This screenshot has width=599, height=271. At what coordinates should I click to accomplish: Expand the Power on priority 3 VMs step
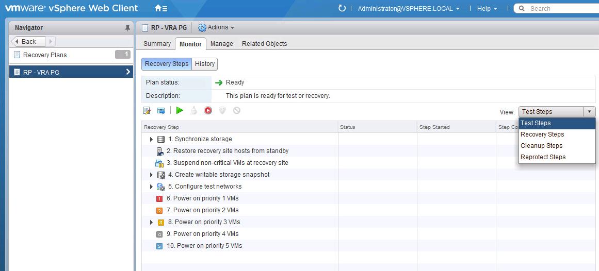151,222
